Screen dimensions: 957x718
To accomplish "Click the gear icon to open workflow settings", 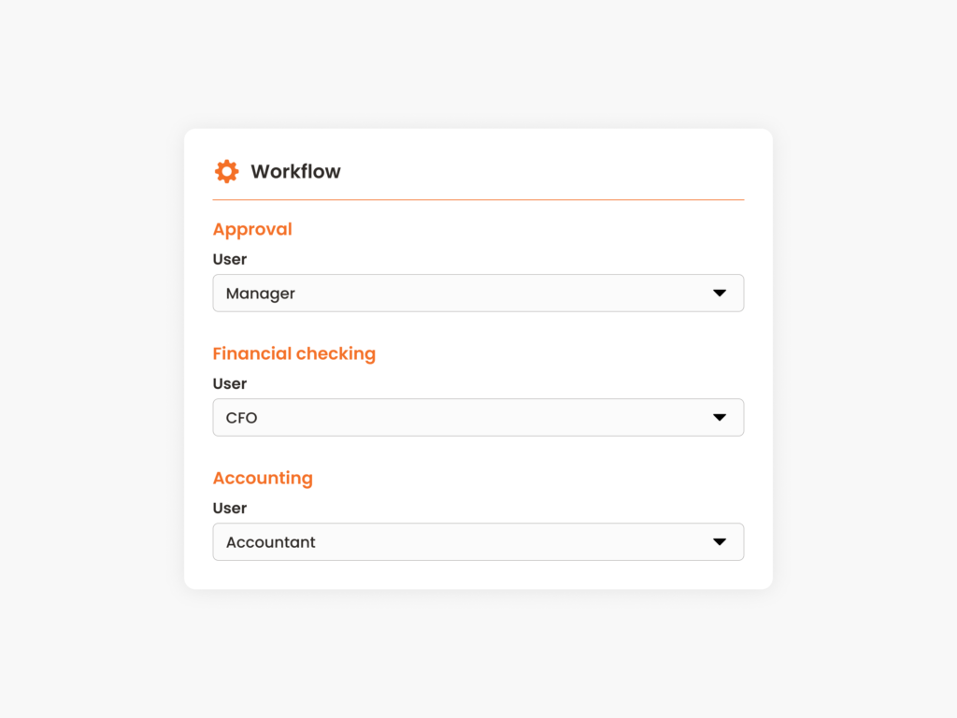I will (x=226, y=171).
